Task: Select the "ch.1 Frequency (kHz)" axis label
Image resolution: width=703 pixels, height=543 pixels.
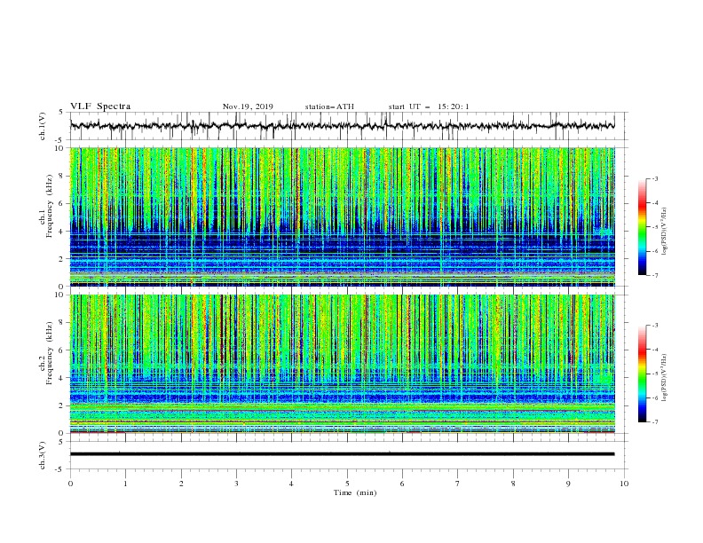Action: point(46,206)
